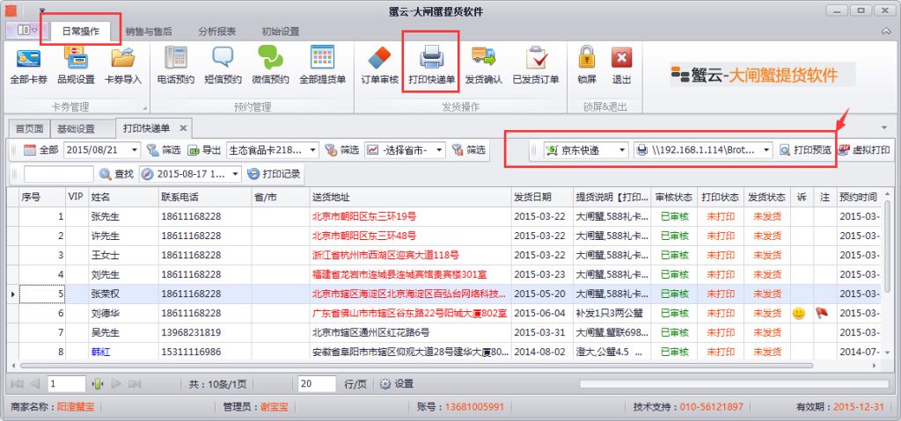Click 虚拟打印 virtual print

click(x=865, y=150)
